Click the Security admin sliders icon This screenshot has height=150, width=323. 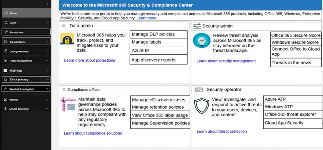pyautogui.click(x=197, y=26)
